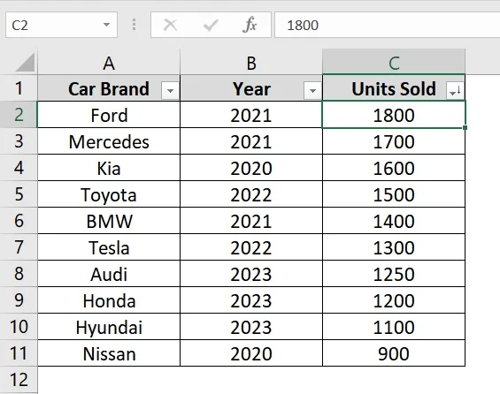The image size is (500, 394).
Task: Select the 1500 units sold cell
Action: tap(394, 194)
